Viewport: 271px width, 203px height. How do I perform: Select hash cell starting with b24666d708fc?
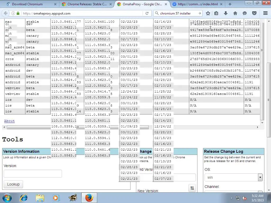coord(216,71)
